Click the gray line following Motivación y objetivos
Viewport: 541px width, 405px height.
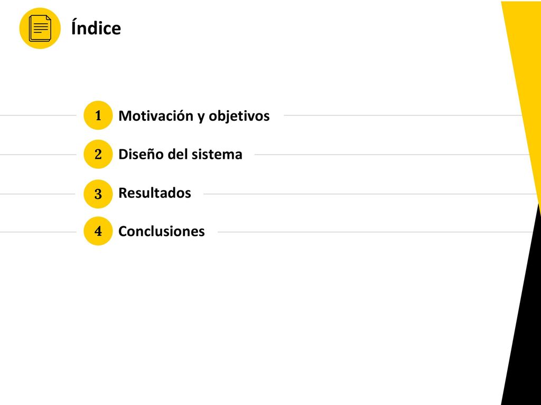coord(402,115)
